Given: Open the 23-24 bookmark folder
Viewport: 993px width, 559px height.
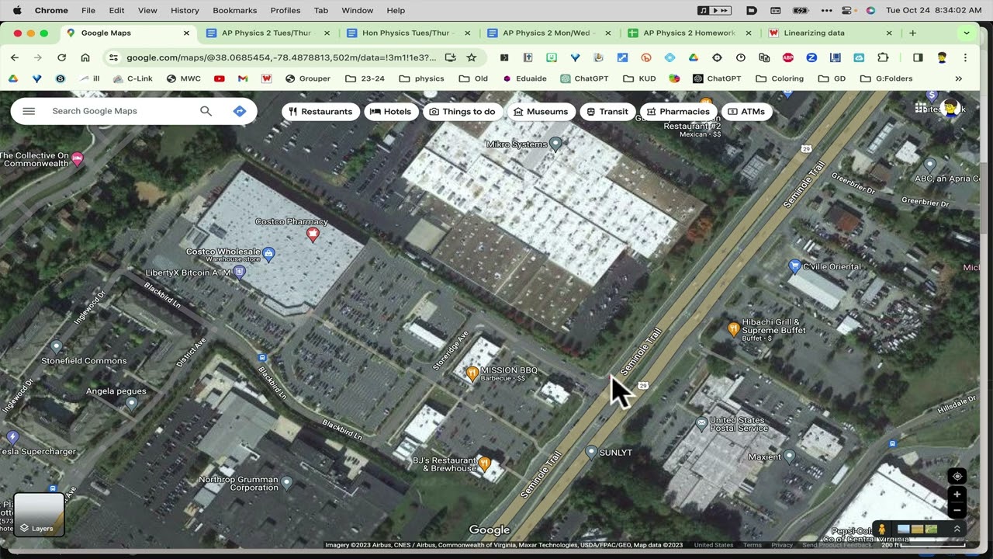Looking at the screenshot, I should coord(365,78).
